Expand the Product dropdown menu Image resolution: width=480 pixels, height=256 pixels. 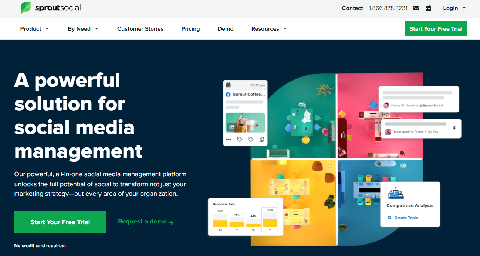(x=34, y=29)
